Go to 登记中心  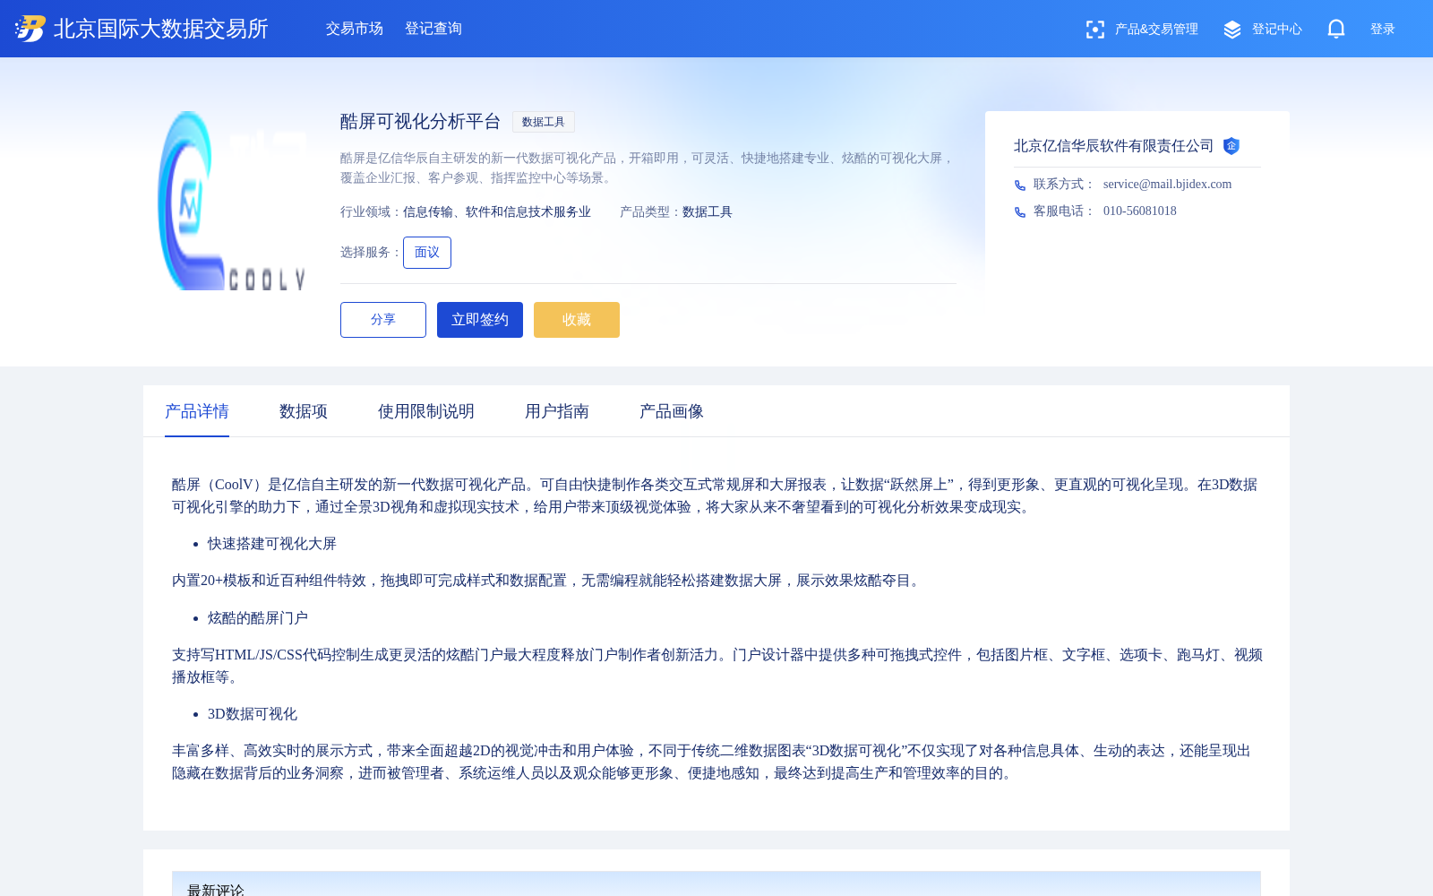pos(1277,30)
